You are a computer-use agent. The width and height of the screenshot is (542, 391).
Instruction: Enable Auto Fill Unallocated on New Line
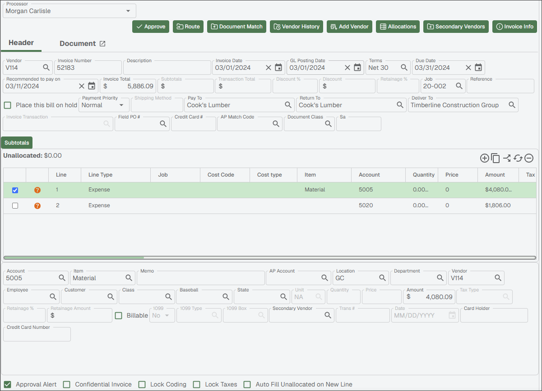pyautogui.click(x=247, y=384)
